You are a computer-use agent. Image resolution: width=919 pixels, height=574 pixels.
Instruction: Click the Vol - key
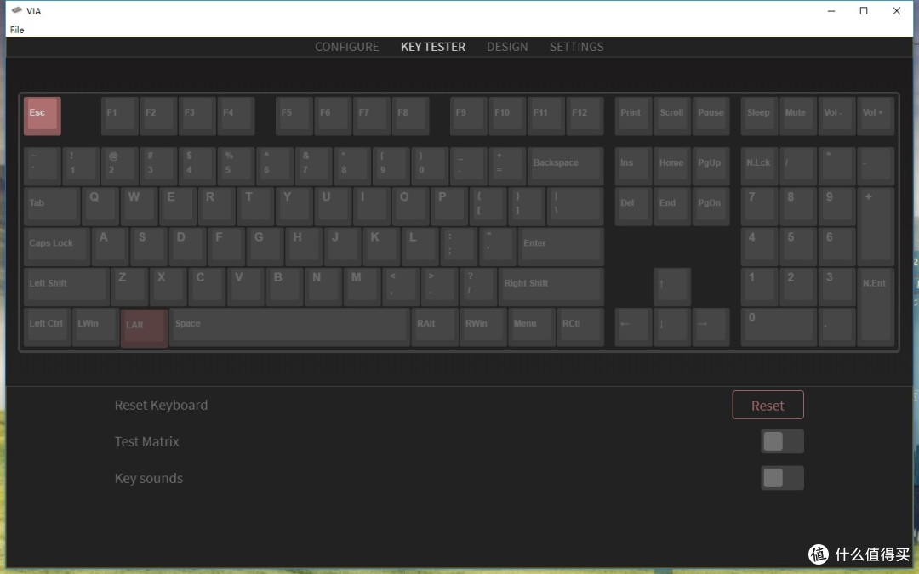tap(837, 116)
